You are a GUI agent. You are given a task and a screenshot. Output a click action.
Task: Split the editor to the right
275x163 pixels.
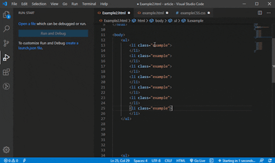(260, 13)
